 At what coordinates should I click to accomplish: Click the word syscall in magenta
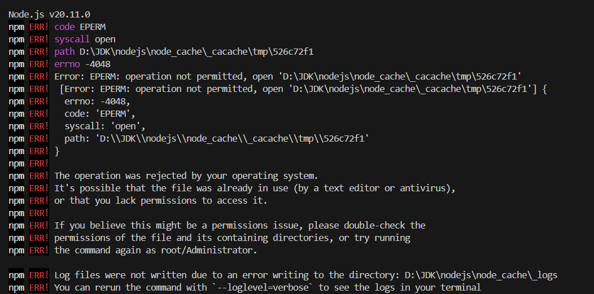click(x=72, y=40)
